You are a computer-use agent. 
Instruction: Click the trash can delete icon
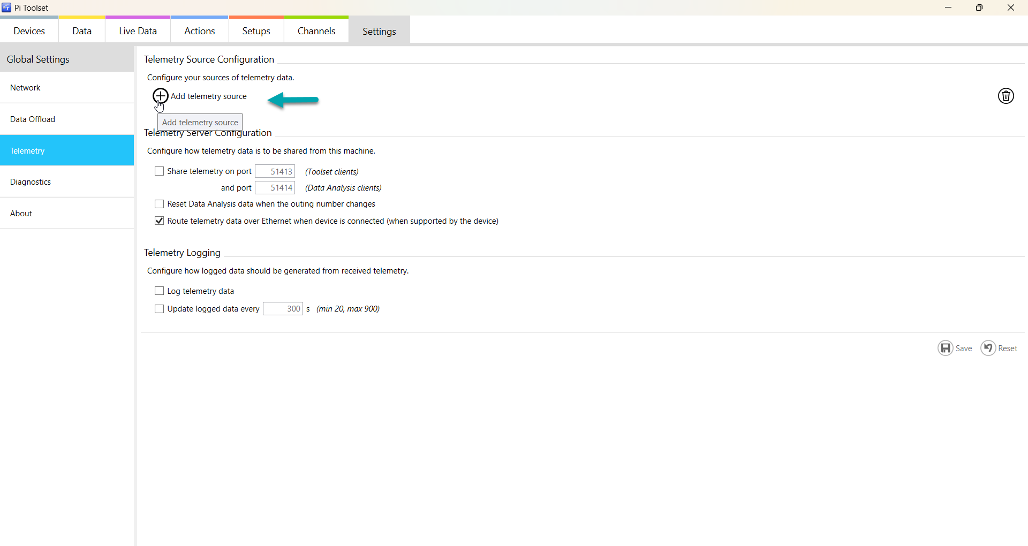[1006, 96]
